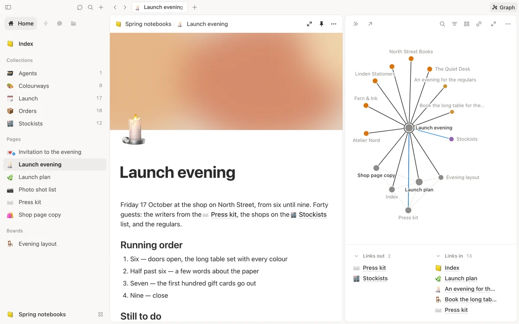The width and height of the screenshot is (519, 324).
Task: Click the Launch evening cover image
Action: click(226, 81)
